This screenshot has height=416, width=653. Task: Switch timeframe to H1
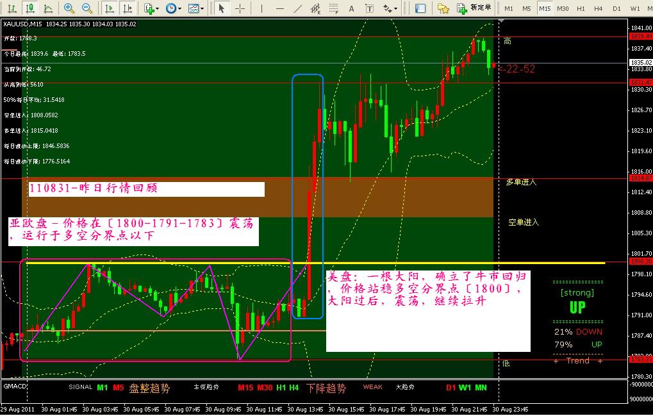click(581, 8)
